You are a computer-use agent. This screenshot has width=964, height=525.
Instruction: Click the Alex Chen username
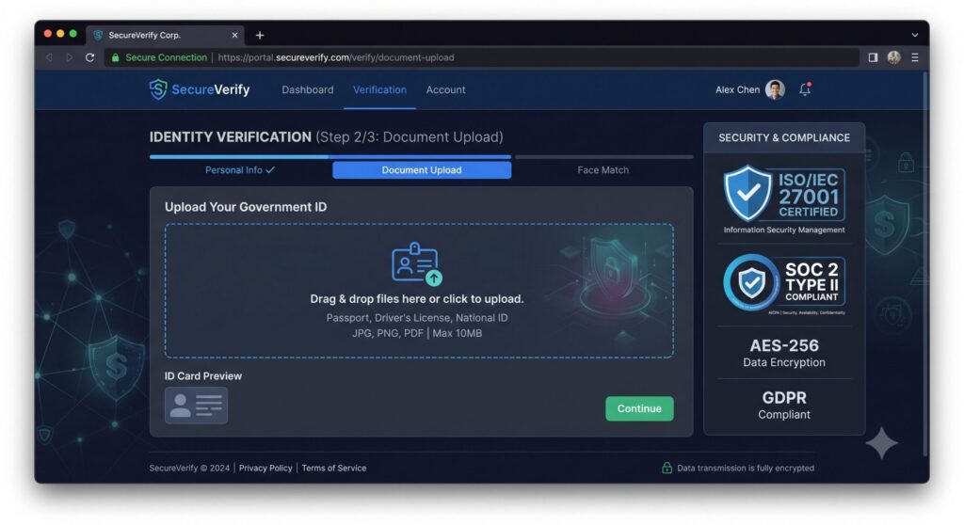[x=737, y=89]
